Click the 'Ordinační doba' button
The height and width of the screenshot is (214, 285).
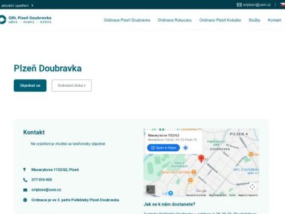72,86
